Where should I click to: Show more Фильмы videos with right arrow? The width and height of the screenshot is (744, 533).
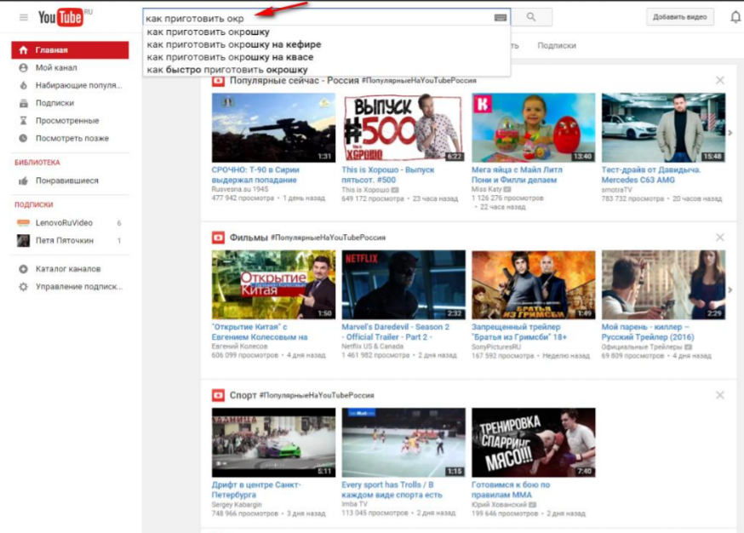(730, 289)
